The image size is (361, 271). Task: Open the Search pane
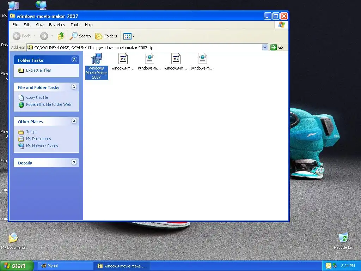(80, 36)
